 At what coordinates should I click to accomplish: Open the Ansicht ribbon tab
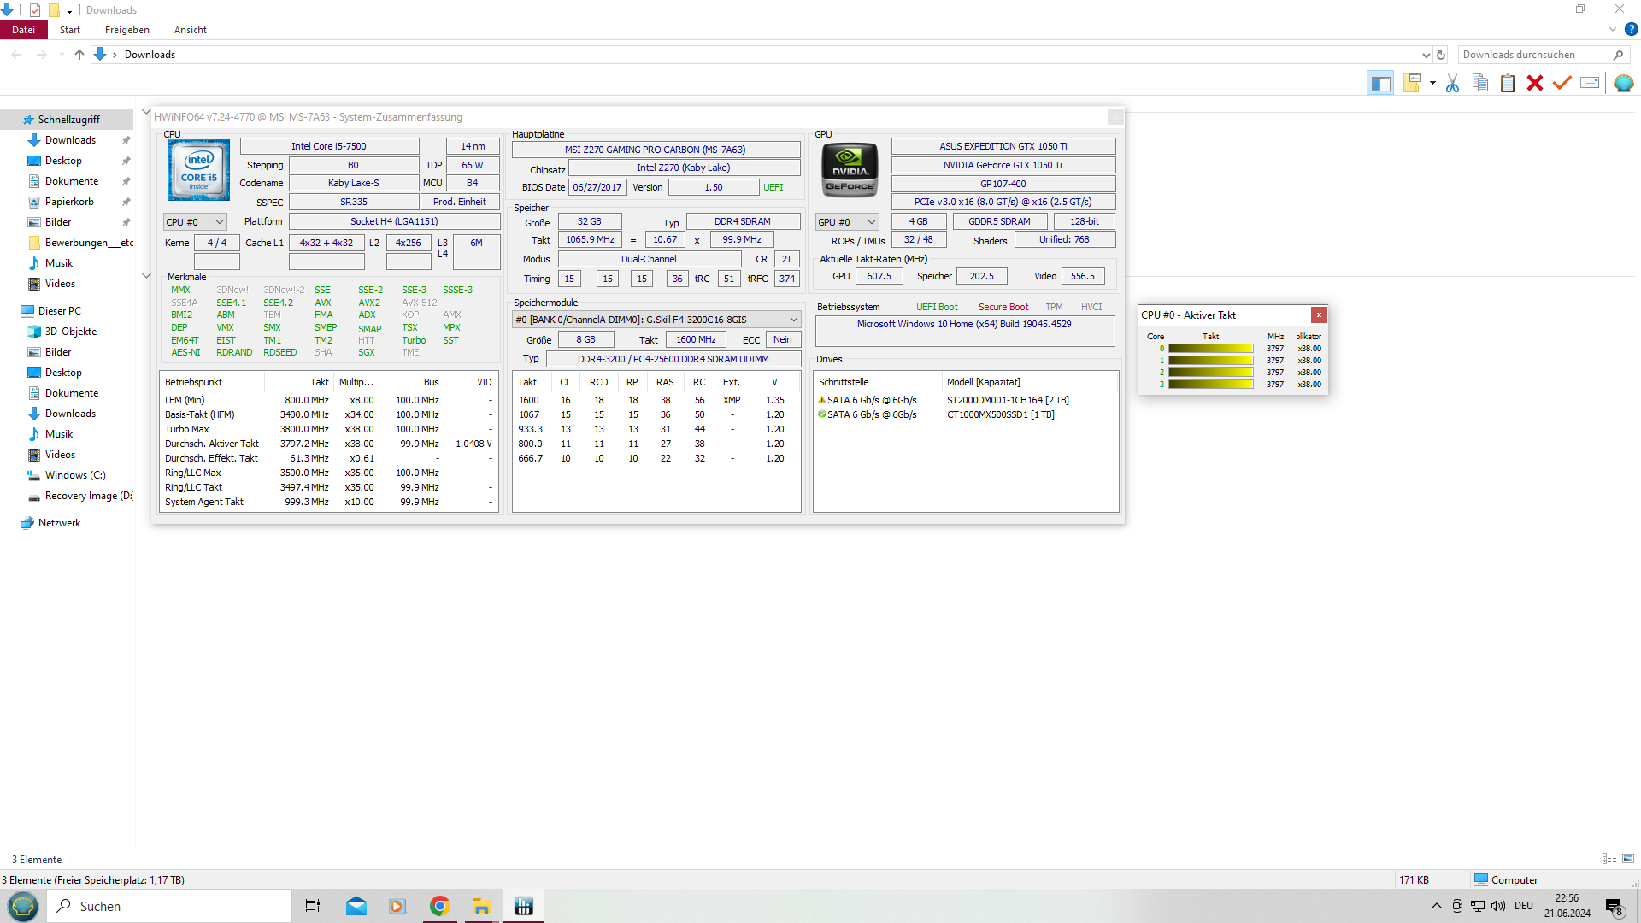[190, 30]
